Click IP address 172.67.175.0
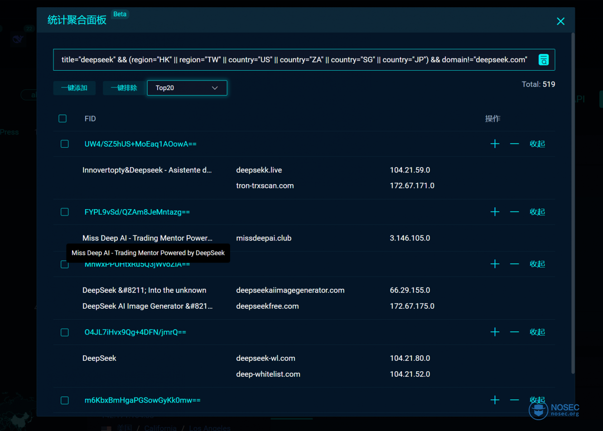The width and height of the screenshot is (603, 431). tap(412, 306)
